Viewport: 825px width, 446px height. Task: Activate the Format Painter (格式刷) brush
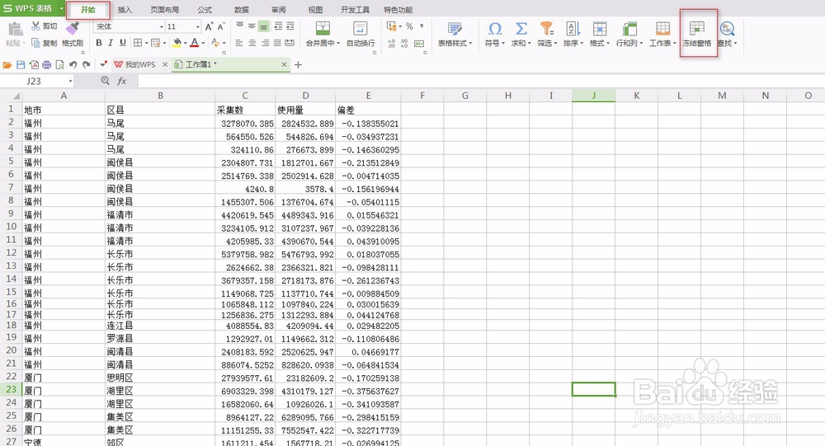72,28
